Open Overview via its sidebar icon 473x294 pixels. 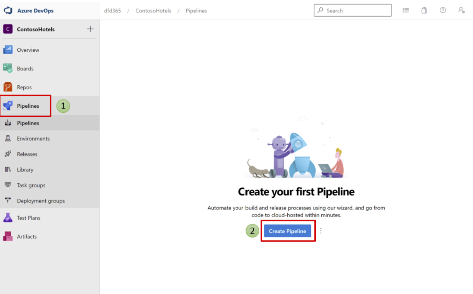(x=8, y=50)
